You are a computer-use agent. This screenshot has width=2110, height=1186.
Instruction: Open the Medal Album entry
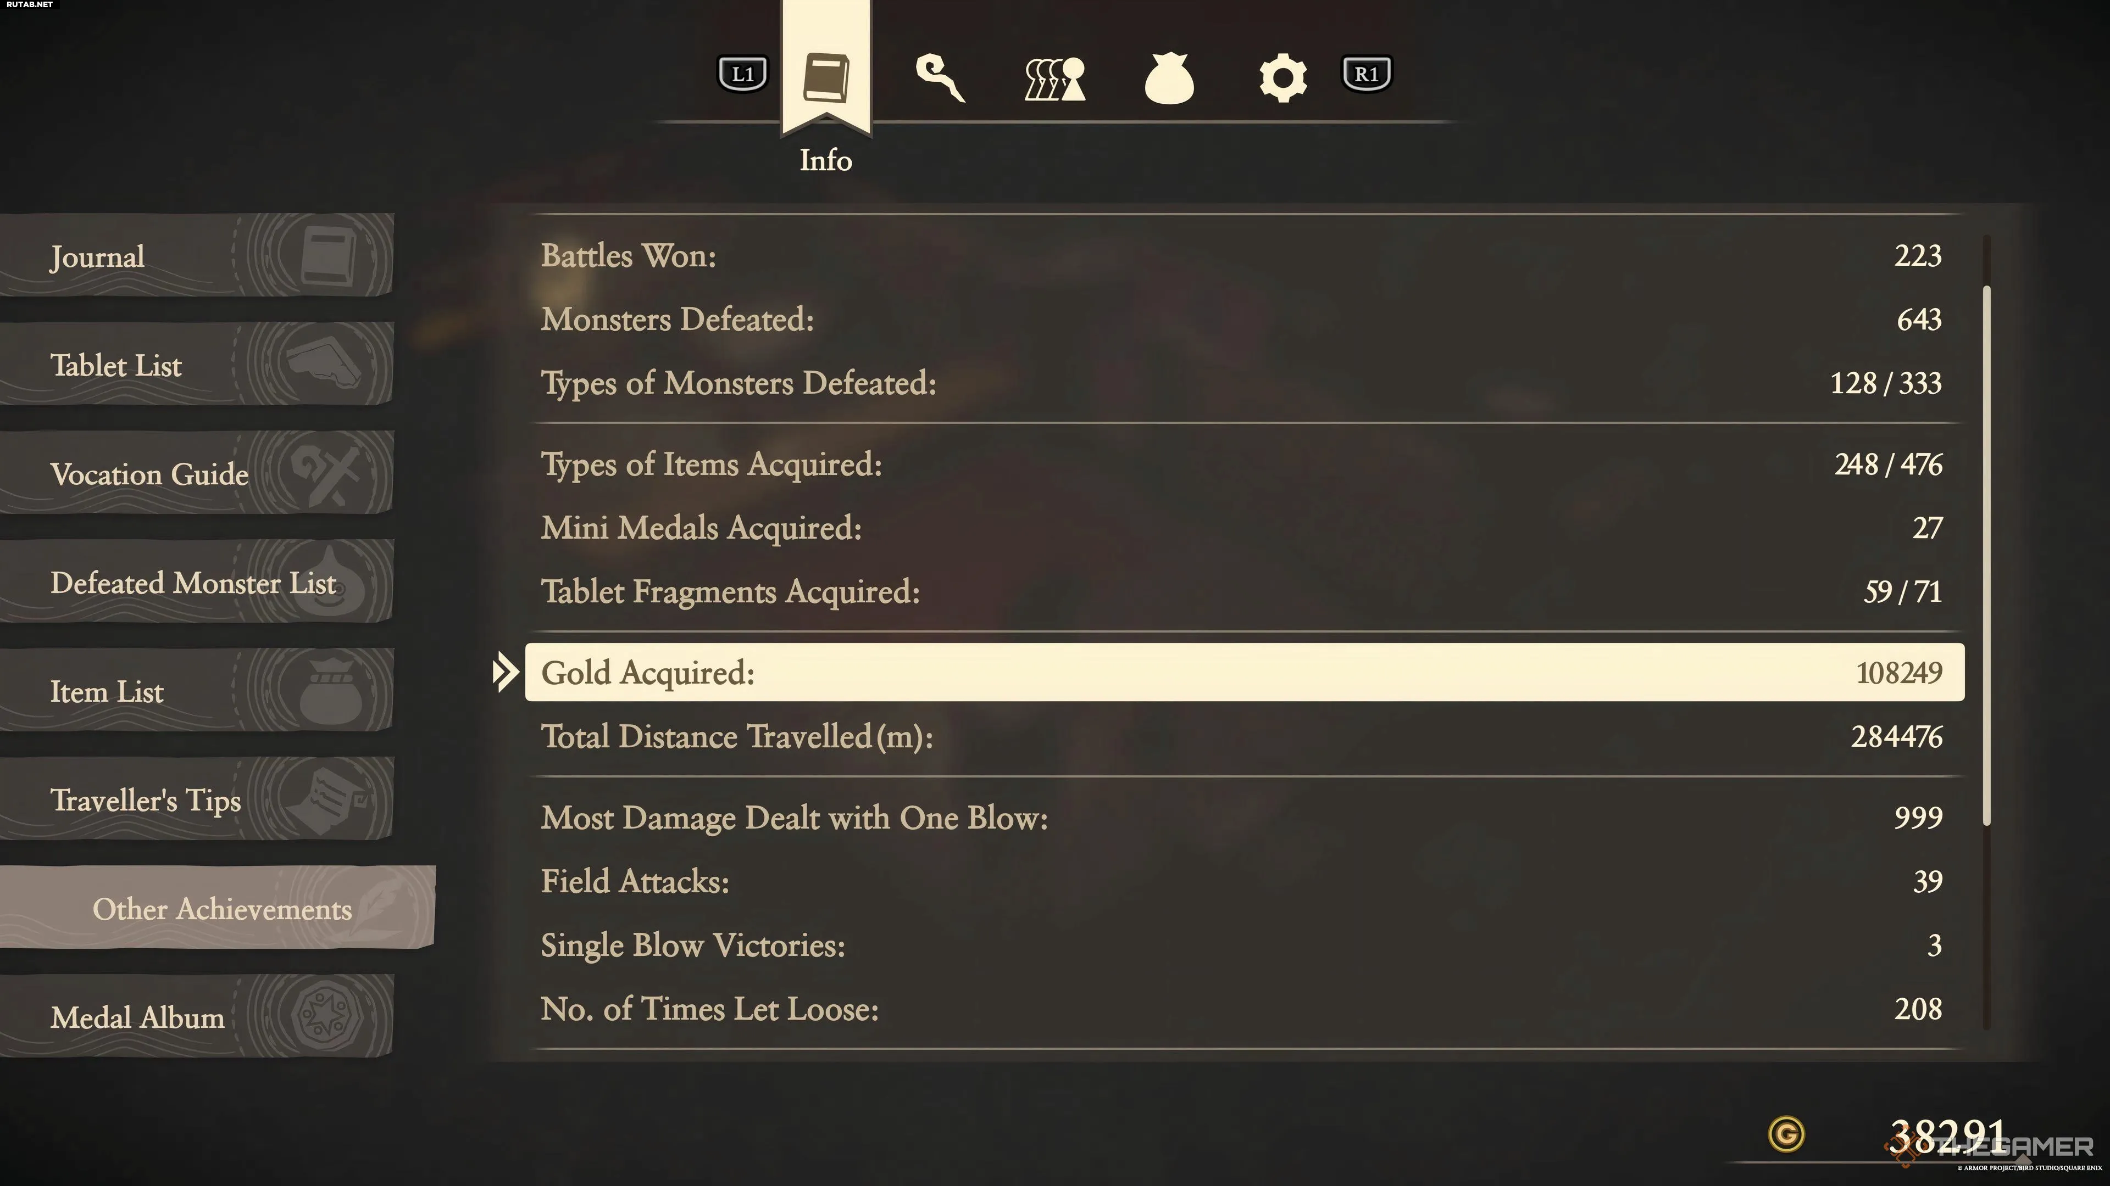pos(197,1017)
